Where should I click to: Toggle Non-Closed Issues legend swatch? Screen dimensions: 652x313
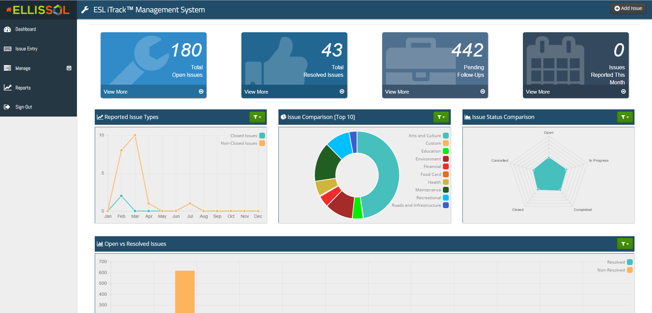(262, 143)
